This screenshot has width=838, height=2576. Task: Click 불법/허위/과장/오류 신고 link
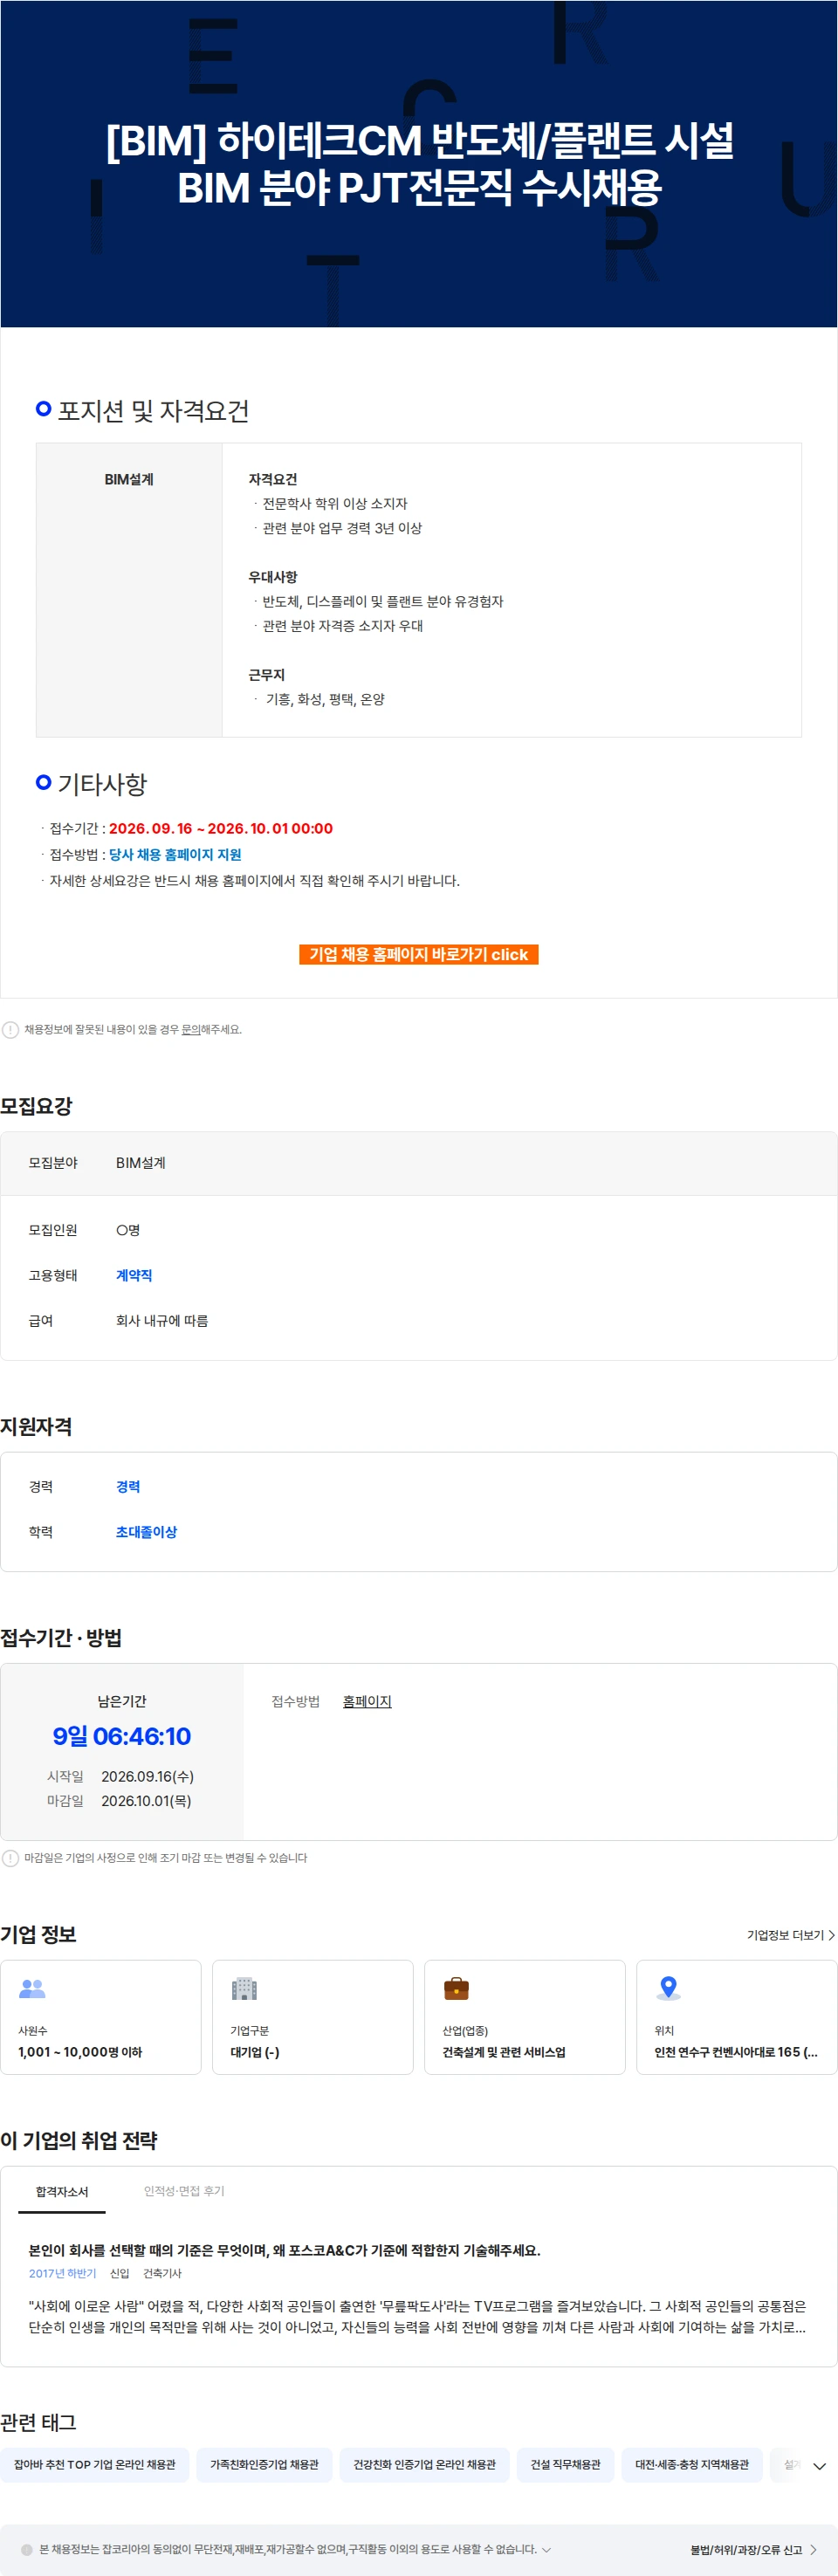(x=746, y=2550)
